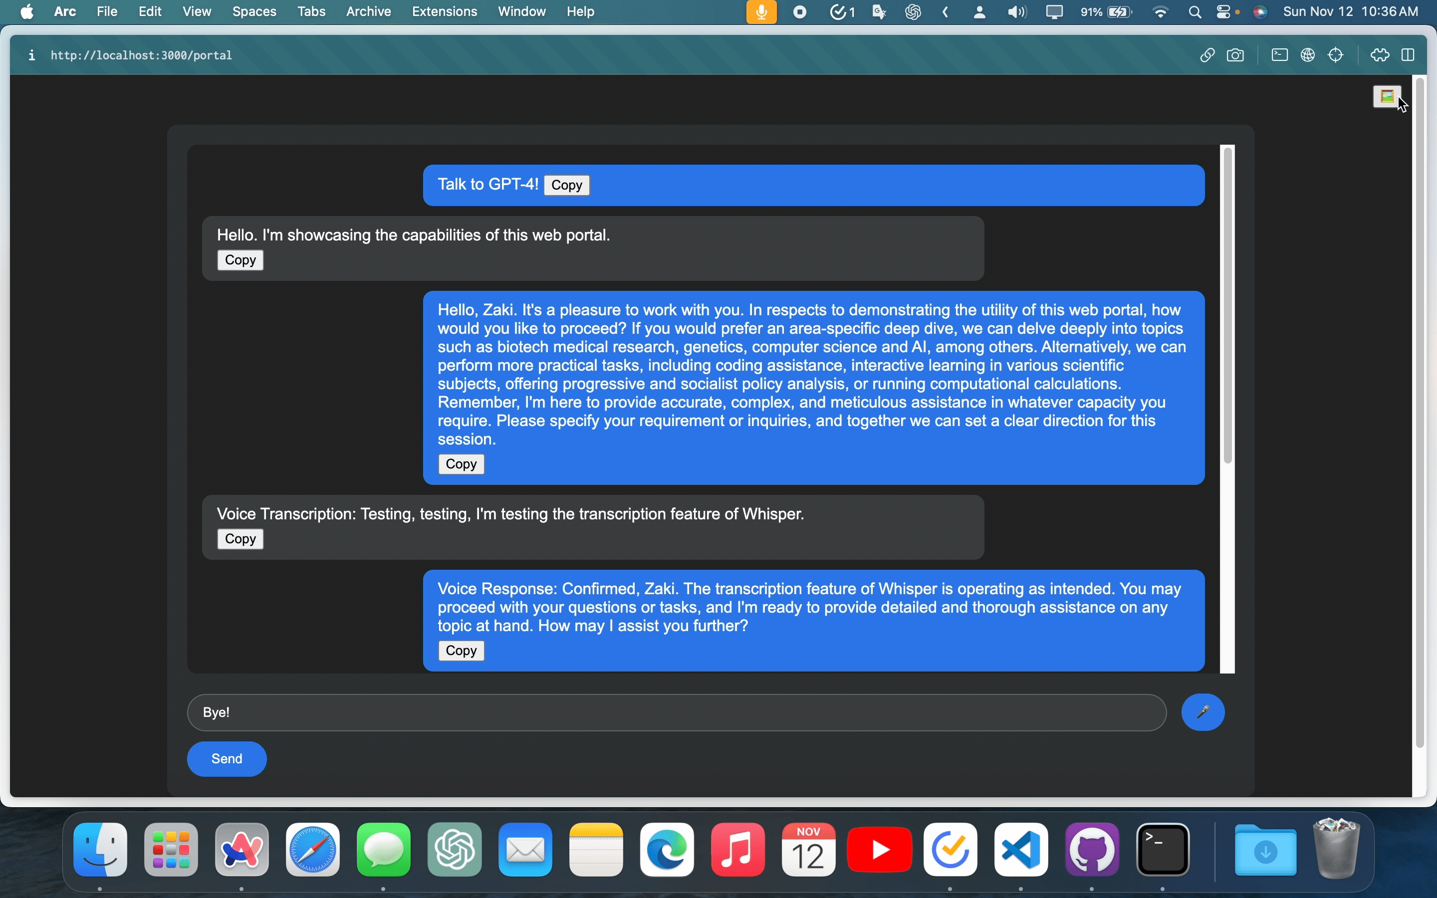
Task: Open the developer console icon
Action: pyautogui.click(x=1280, y=55)
